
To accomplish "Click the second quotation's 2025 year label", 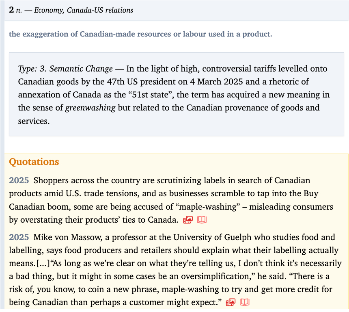I will click(19, 237).
